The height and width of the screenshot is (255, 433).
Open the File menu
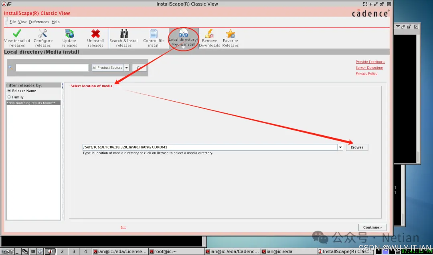pyautogui.click(x=13, y=22)
